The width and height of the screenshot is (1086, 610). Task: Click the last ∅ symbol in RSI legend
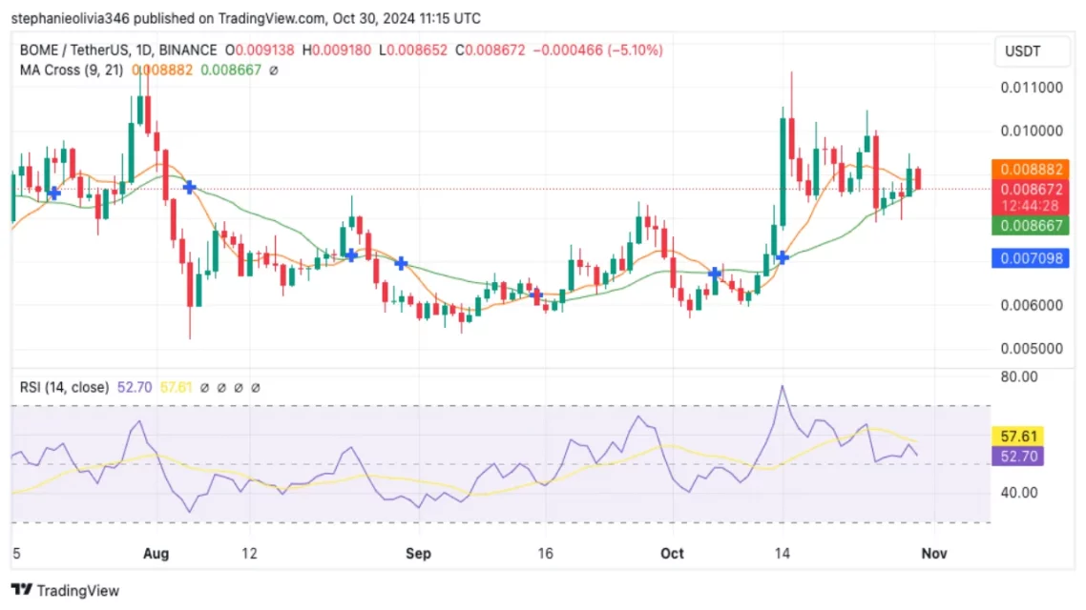pyautogui.click(x=256, y=388)
